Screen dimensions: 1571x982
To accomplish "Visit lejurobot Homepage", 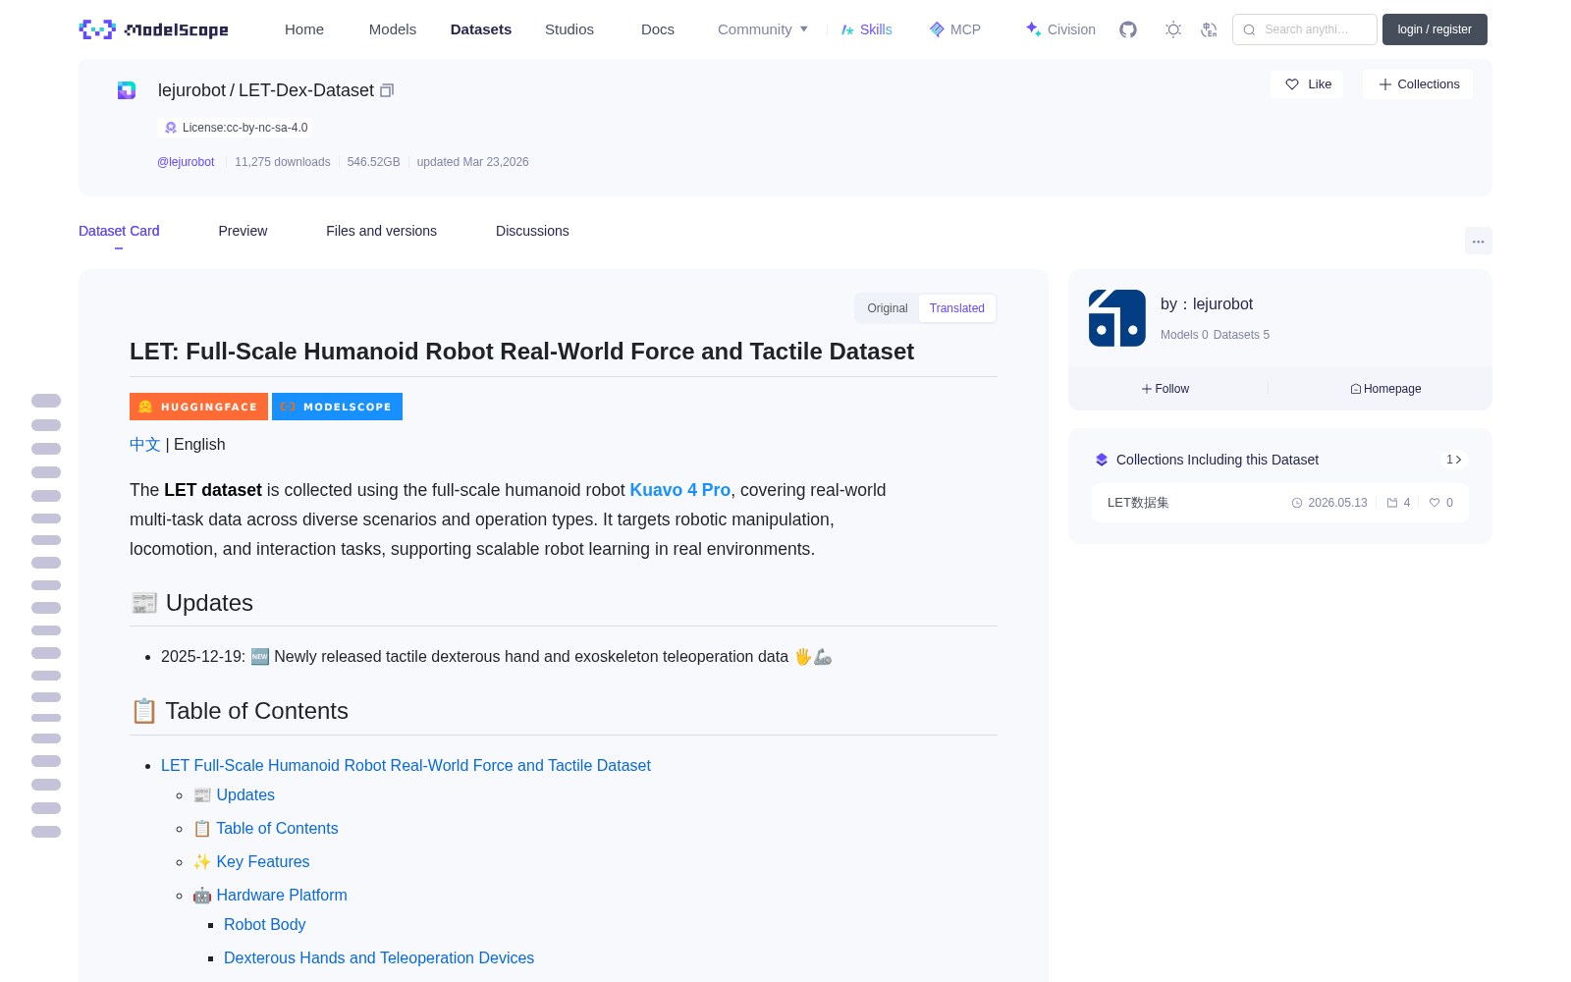I will 1385,389.
